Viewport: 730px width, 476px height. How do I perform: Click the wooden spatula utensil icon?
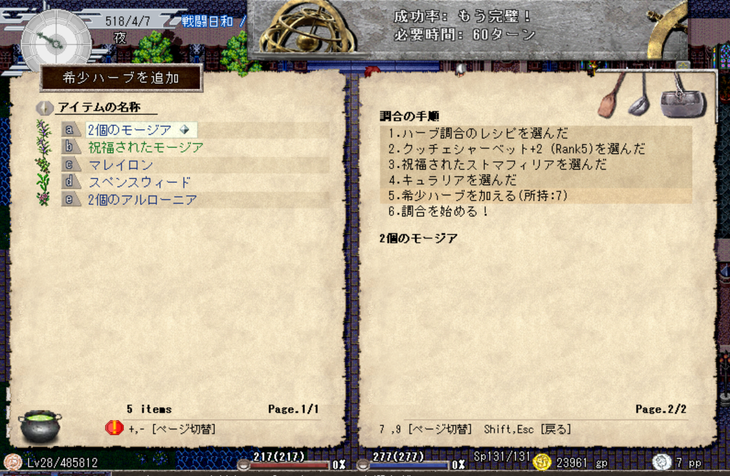[x=611, y=95]
